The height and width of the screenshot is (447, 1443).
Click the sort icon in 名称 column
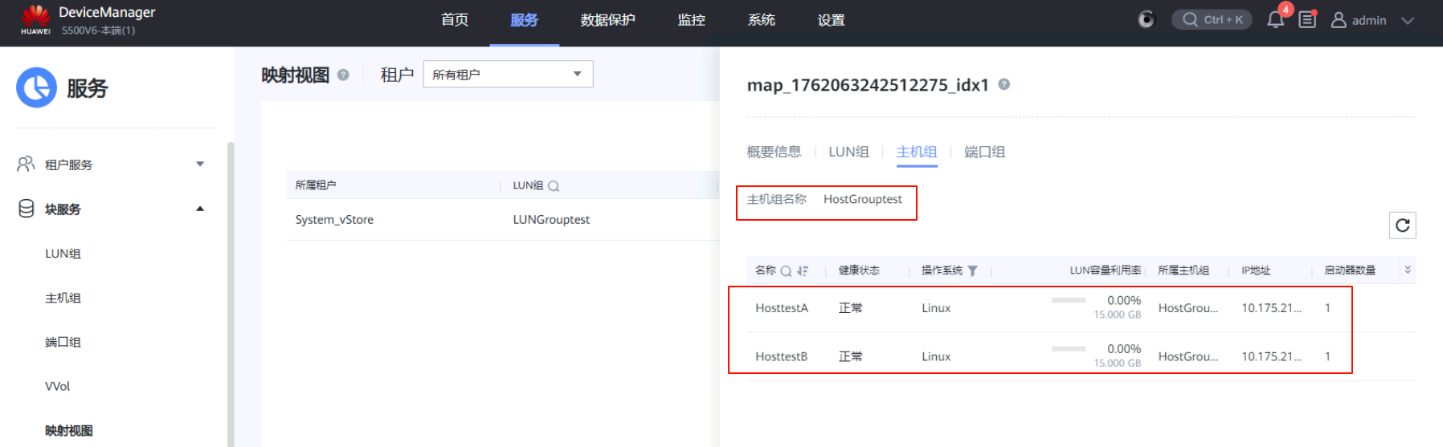coord(803,271)
